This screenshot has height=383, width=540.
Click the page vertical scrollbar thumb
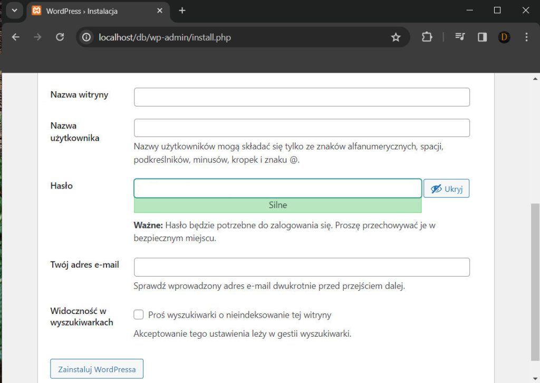coord(535,279)
